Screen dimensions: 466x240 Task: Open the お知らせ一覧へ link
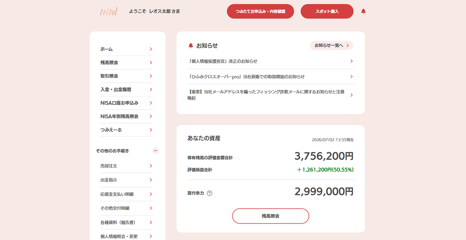point(331,46)
